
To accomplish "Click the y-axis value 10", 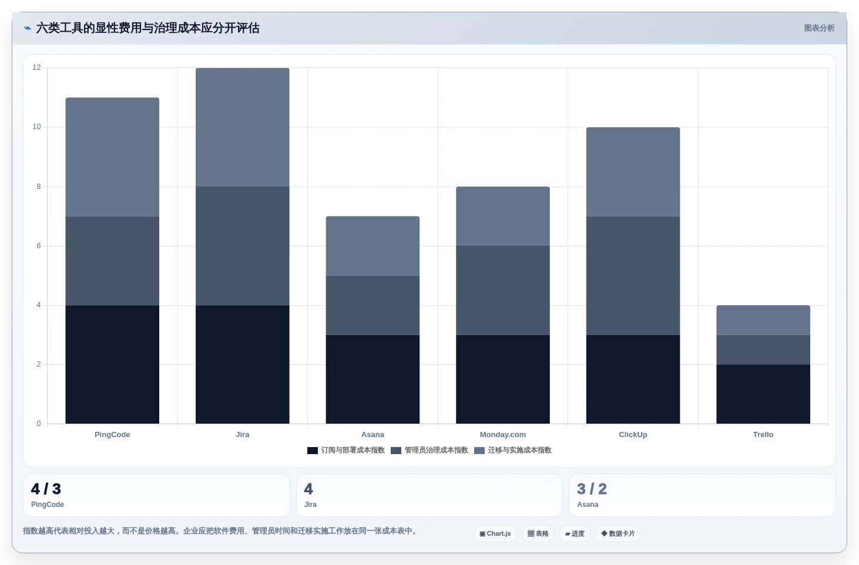I will click(37, 127).
